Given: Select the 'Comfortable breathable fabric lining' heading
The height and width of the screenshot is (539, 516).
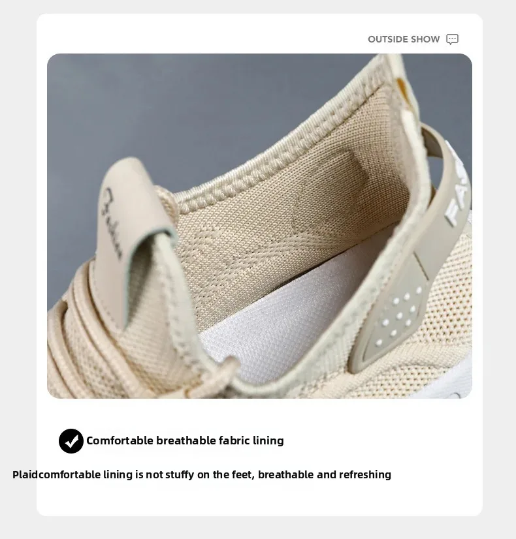Looking at the screenshot, I should (x=185, y=440).
